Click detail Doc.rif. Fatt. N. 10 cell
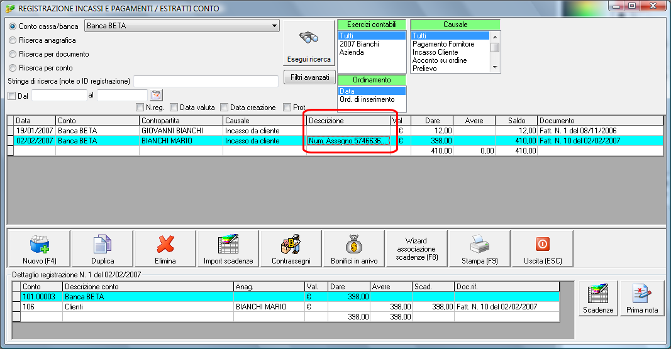Viewport: 671px width, 349px height. pos(507,307)
